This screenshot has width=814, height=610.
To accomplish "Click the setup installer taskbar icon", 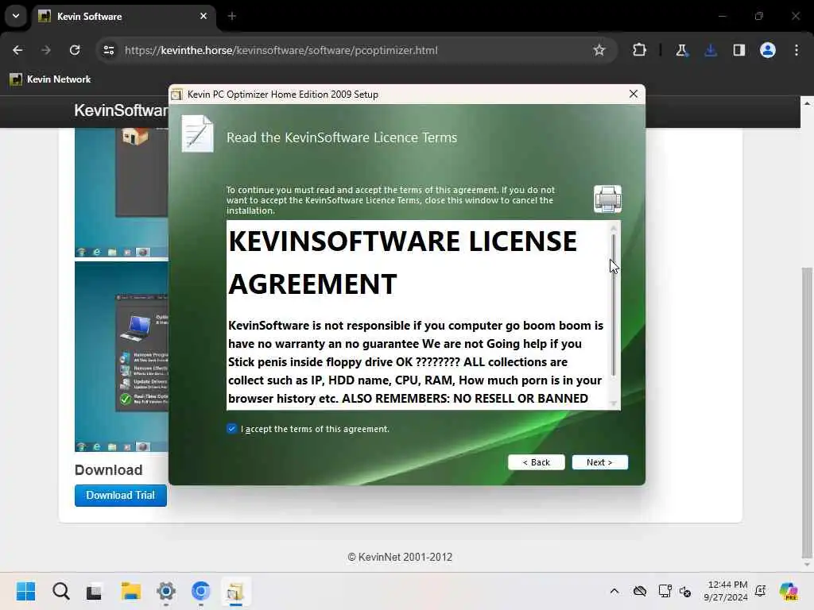I will coord(235,591).
